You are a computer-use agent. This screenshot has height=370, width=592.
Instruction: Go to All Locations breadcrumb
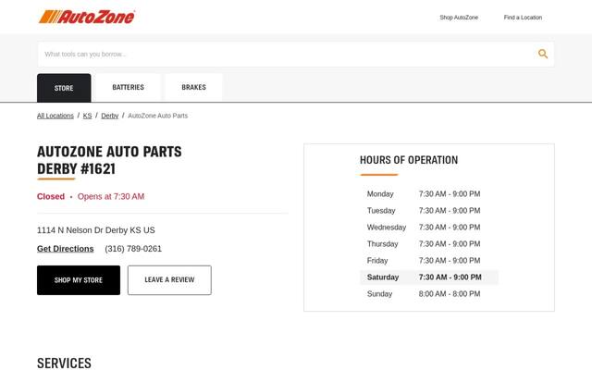[55, 116]
